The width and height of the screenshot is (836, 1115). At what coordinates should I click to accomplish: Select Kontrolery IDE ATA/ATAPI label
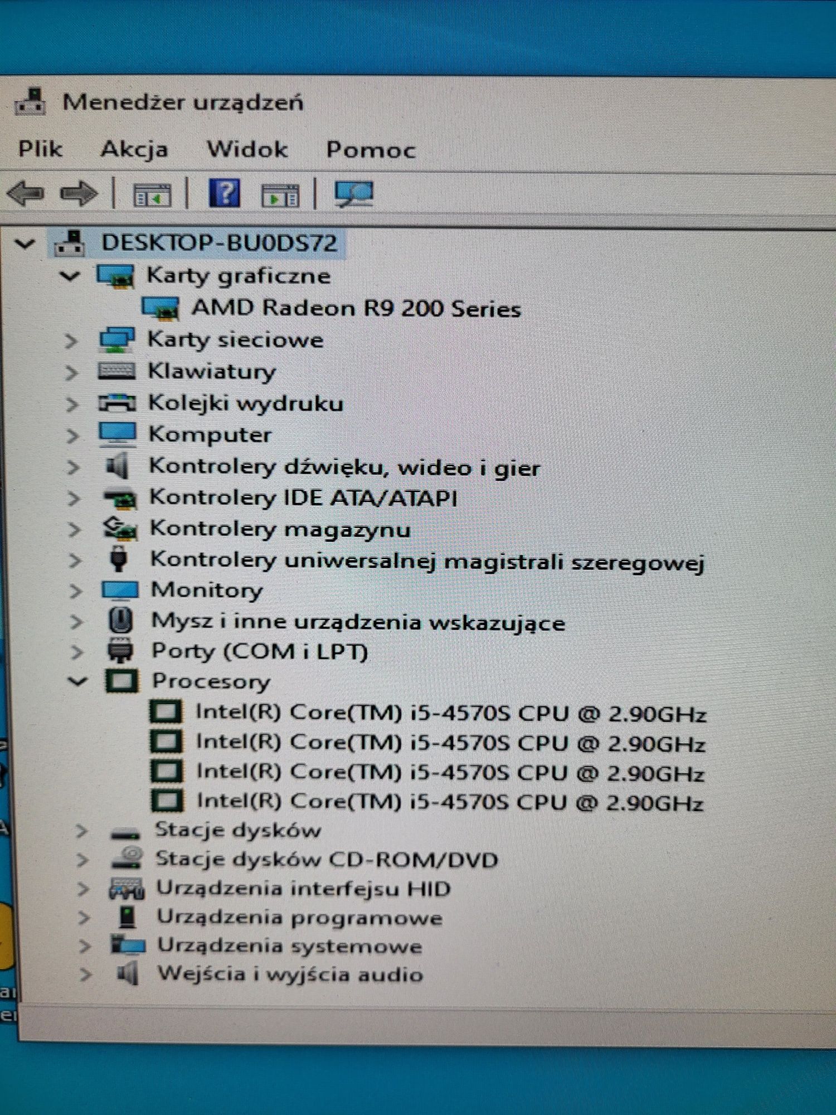303,498
